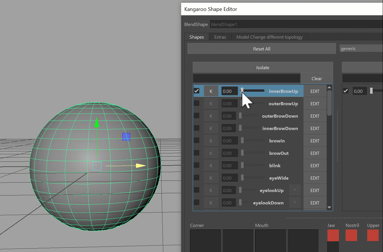Click the shape list scroll-down arrow
Screen dimensions: 383x252
point(329,207)
